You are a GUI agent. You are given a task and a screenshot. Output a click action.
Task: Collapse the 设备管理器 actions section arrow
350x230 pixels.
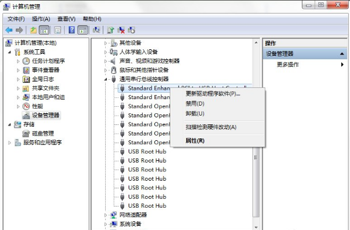pos(342,54)
